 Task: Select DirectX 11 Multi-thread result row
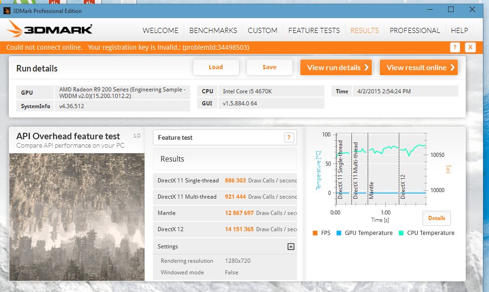[x=225, y=197]
